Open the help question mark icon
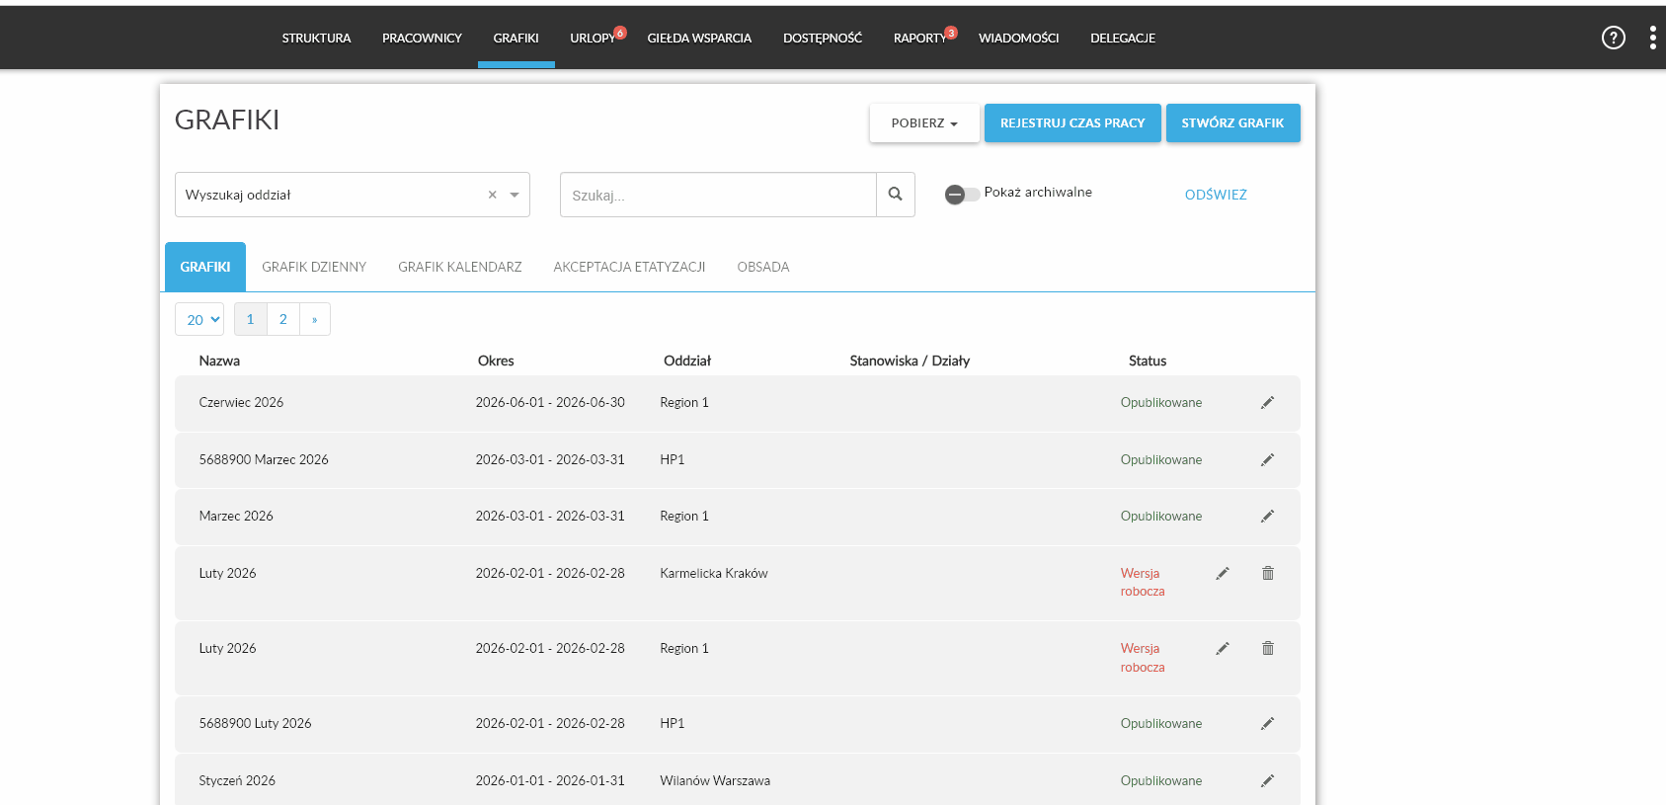The image size is (1666, 805). pyautogui.click(x=1613, y=38)
